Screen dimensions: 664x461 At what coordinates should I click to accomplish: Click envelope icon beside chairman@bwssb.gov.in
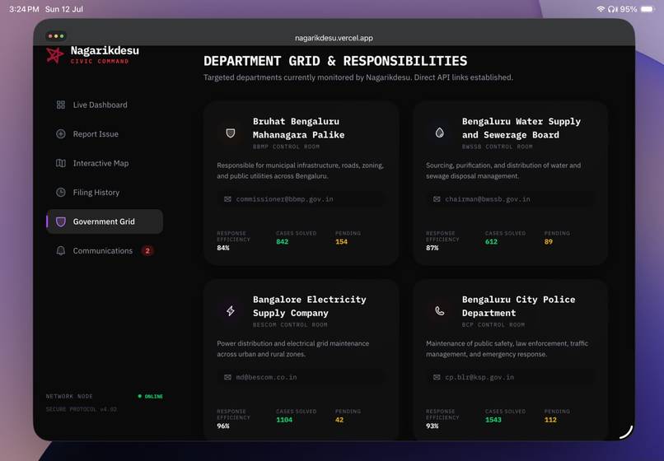[x=437, y=199]
